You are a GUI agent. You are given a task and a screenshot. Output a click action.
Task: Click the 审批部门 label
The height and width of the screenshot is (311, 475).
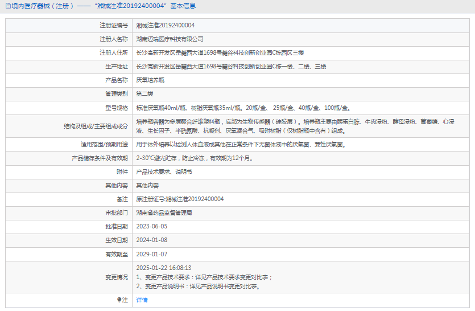117,212
